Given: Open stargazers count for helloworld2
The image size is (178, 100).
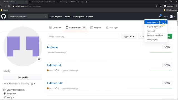Looking at the screenshot, I should pyautogui.click(x=57, y=89).
